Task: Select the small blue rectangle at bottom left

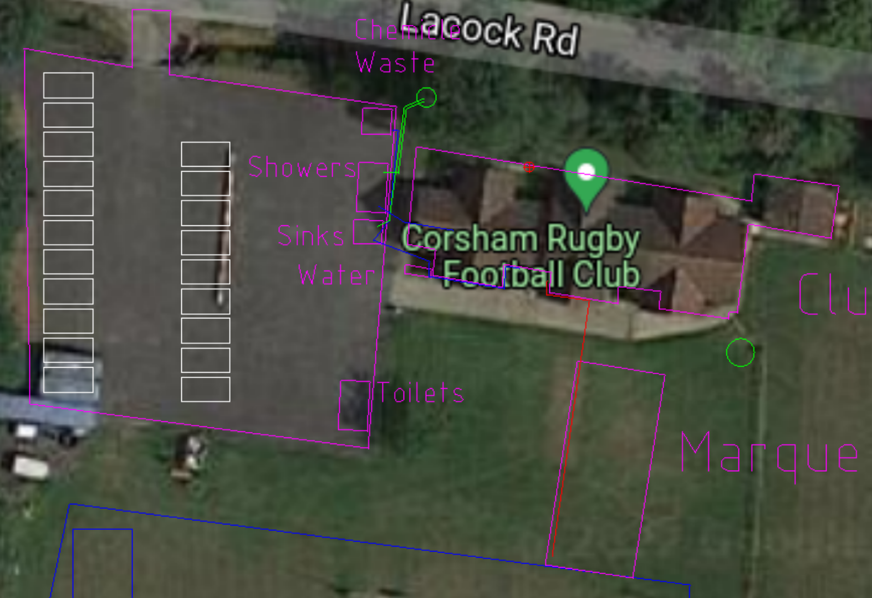Action: (x=103, y=563)
